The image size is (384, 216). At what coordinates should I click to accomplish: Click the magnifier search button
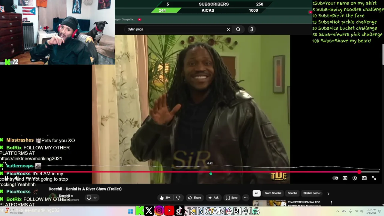click(238, 29)
